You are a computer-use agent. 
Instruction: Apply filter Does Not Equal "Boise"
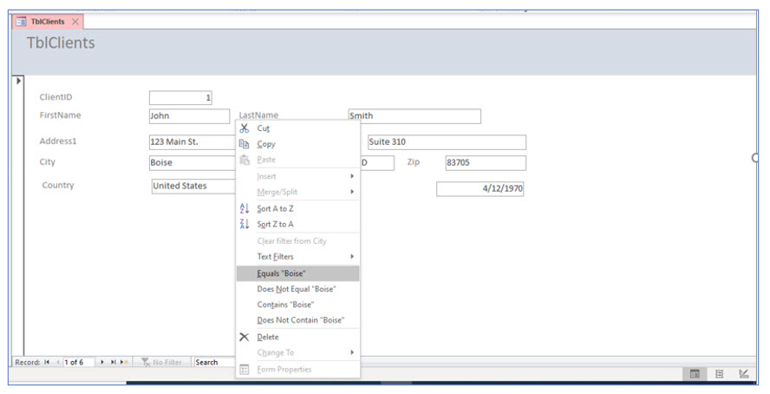[298, 289]
